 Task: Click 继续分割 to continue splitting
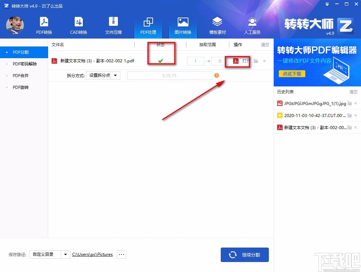coord(245,255)
